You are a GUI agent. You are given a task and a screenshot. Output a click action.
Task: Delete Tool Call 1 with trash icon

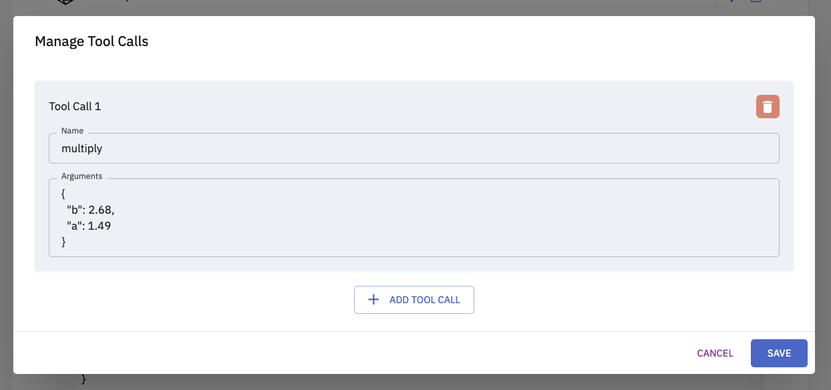768,107
